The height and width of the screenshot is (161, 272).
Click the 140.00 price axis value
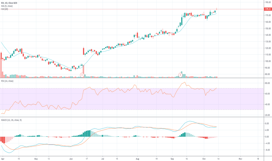point(268,35)
